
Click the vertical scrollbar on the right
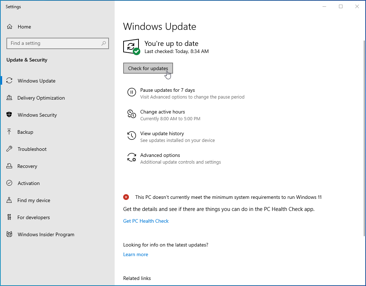pos(364,138)
